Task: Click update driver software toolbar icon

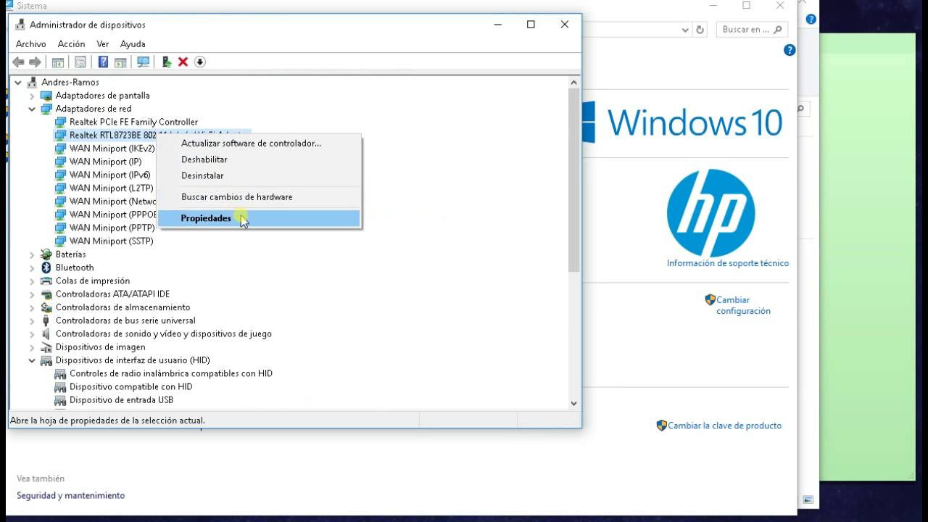Action: coord(167,62)
